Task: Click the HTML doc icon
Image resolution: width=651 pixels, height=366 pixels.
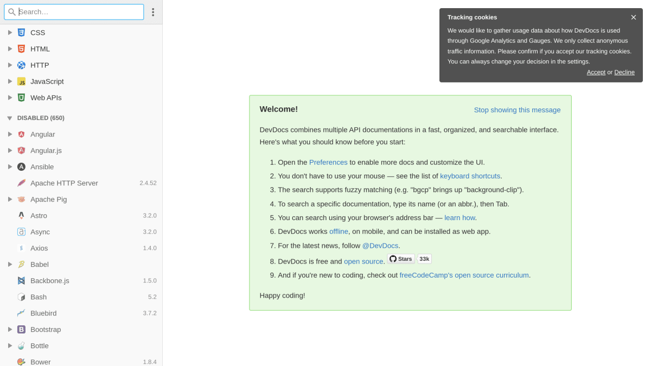Action: [21, 49]
